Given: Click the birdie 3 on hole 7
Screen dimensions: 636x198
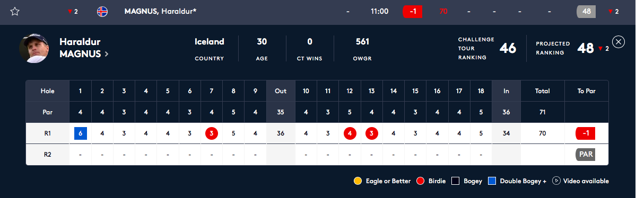Looking at the screenshot, I should click(x=212, y=133).
